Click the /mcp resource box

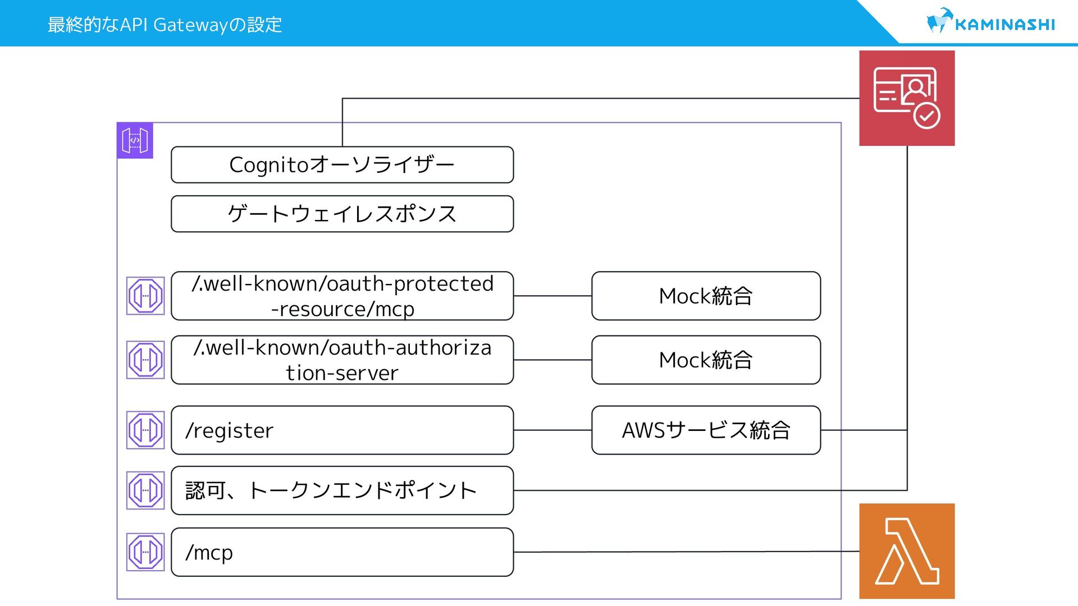tap(342, 552)
